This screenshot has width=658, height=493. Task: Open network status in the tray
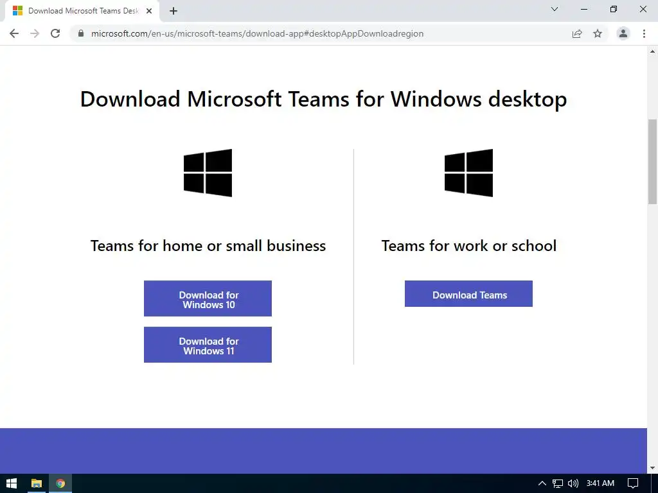point(557,483)
